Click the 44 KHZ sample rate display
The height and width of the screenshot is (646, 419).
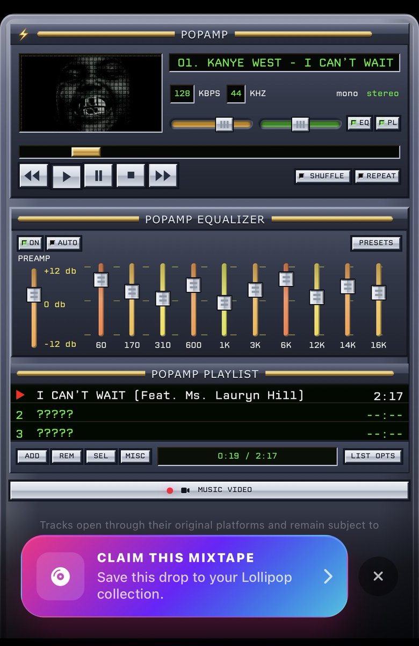click(236, 93)
